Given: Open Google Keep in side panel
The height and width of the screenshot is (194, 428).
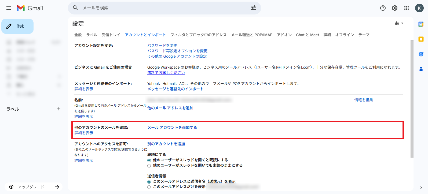Looking at the screenshot, I should (421, 39).
